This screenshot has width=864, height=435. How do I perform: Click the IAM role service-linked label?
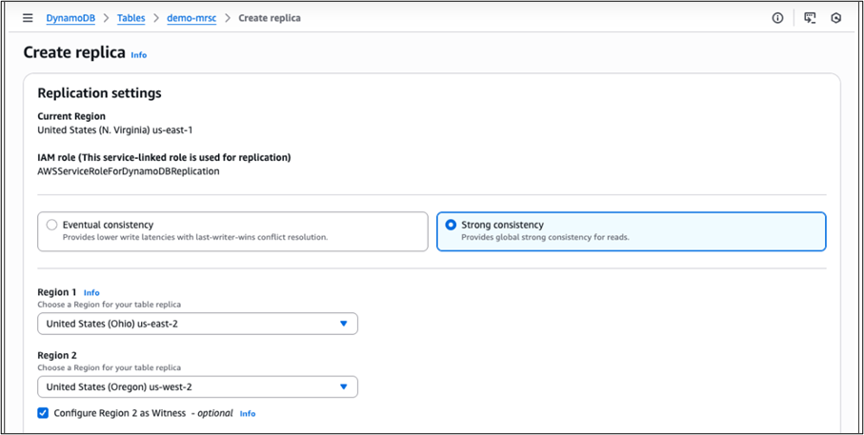click(x=164, y=157)
